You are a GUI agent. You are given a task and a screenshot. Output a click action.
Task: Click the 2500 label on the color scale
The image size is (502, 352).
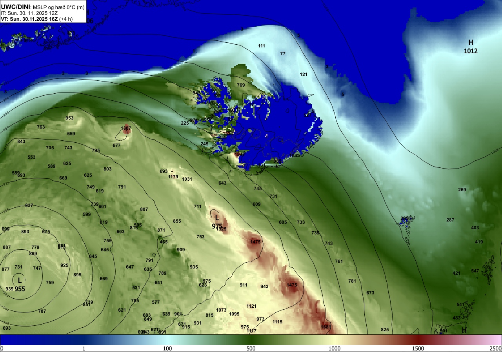[496, 348]
